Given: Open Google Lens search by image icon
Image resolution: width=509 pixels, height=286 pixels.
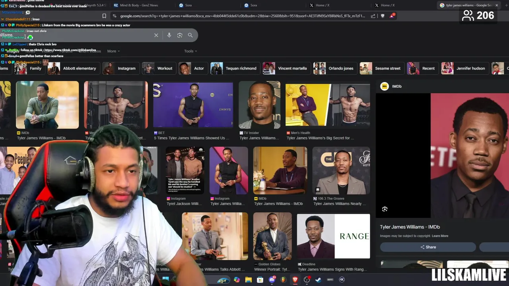Looking at the screenshot, I should (x=180, y=35).
